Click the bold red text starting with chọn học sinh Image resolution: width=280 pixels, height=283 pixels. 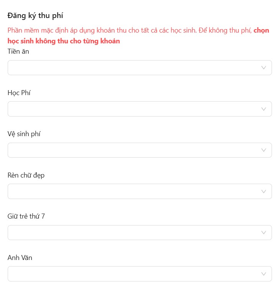[64, 41]
